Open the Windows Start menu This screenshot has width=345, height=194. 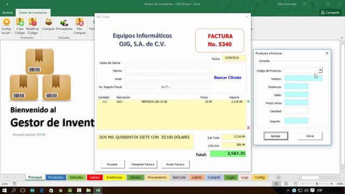coord(4,190)
